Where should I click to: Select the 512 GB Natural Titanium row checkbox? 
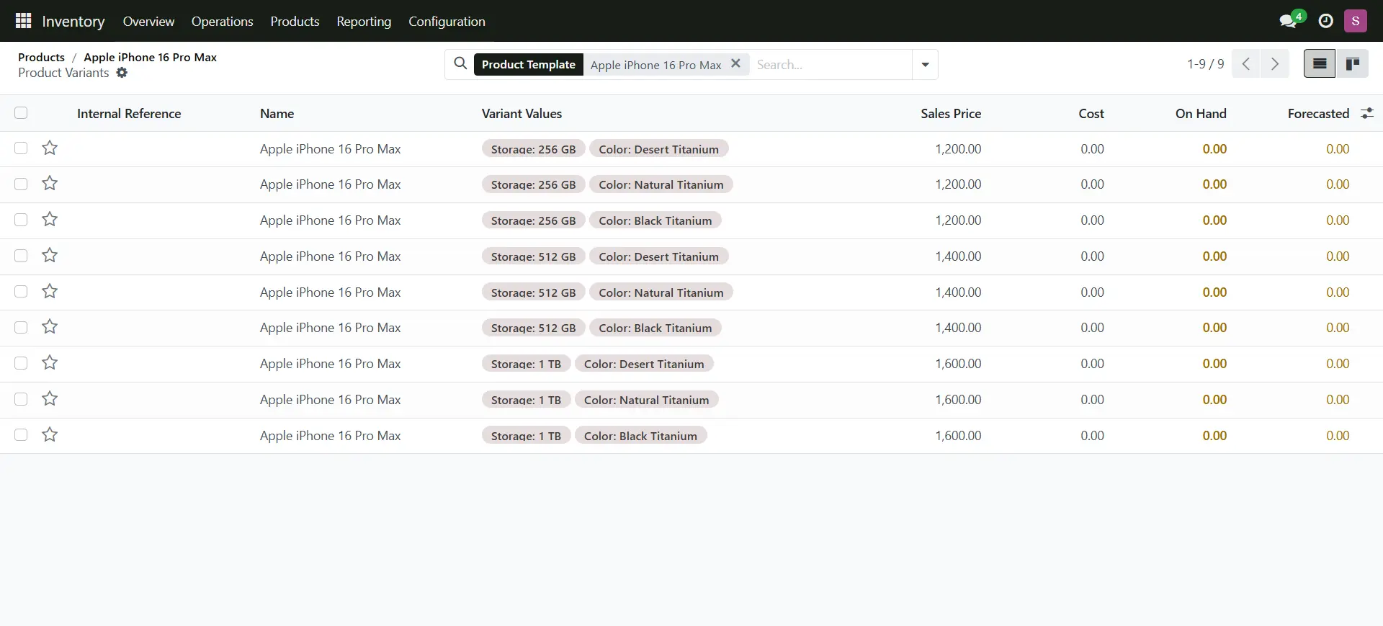tap(21, 292)
